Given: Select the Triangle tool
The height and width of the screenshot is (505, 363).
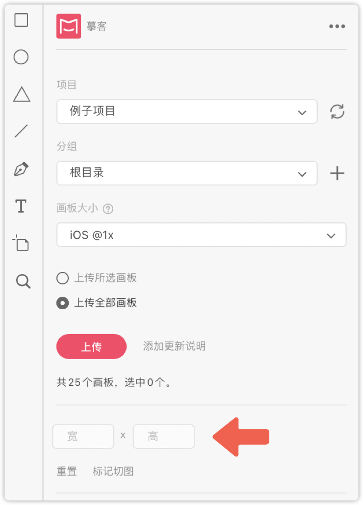Looking at the screenshot, I should point(22,94).
